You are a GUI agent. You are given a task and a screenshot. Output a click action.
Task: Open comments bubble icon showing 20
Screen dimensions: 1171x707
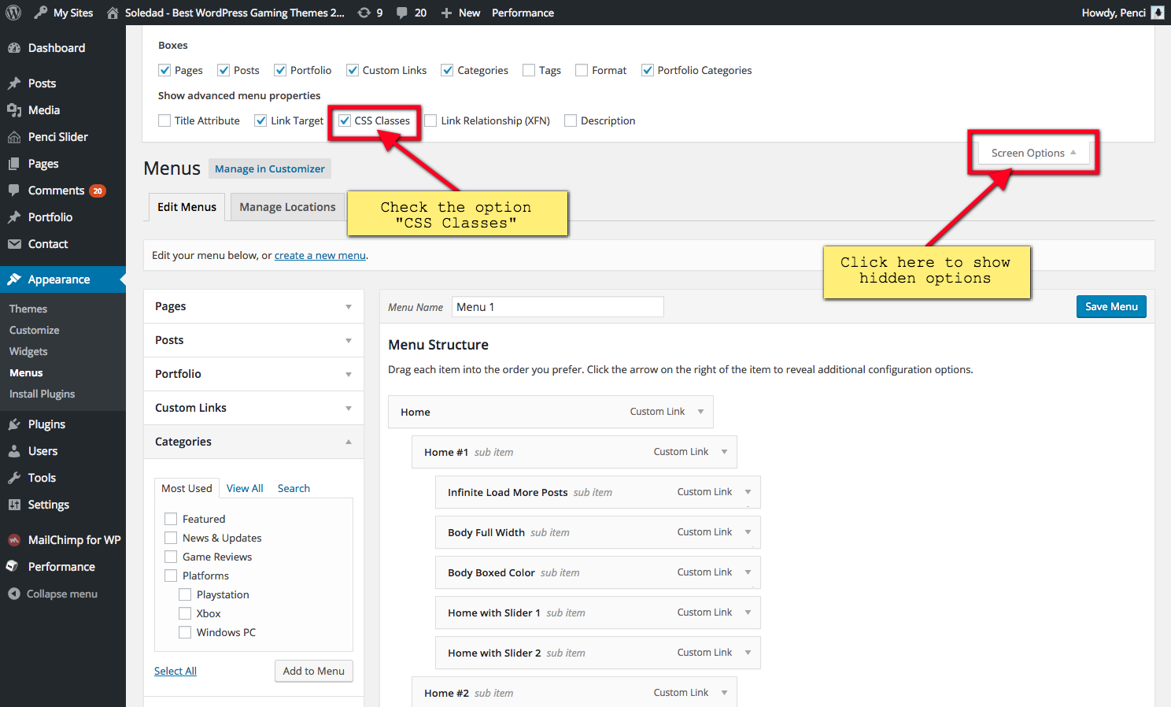click(x=402, y=13)
